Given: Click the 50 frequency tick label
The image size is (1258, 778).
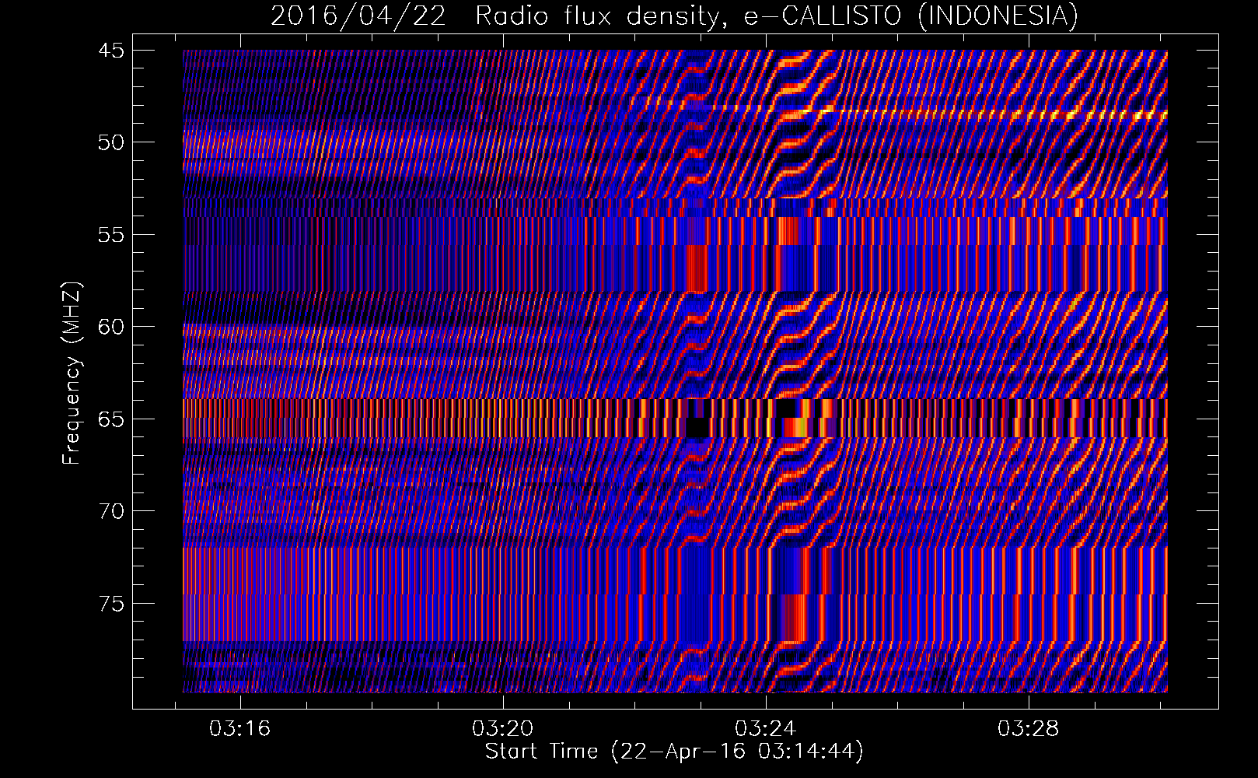Looking at the screenshot, I should (x=111, y=142).
